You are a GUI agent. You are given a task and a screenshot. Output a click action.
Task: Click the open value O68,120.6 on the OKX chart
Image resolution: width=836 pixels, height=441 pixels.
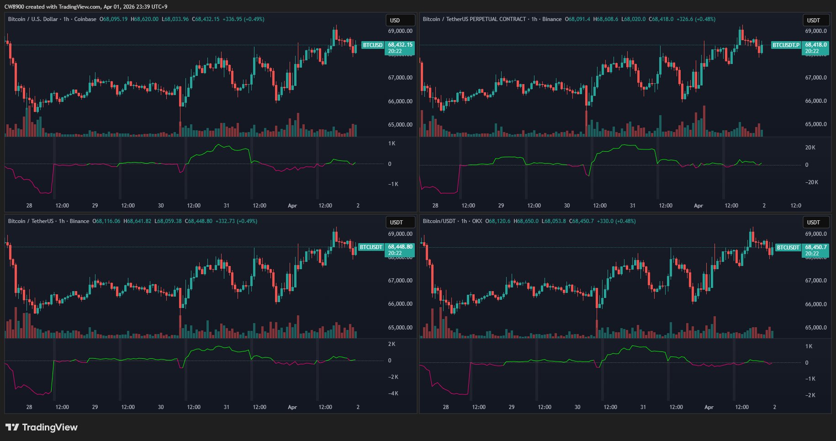click(x=498, y=221)
